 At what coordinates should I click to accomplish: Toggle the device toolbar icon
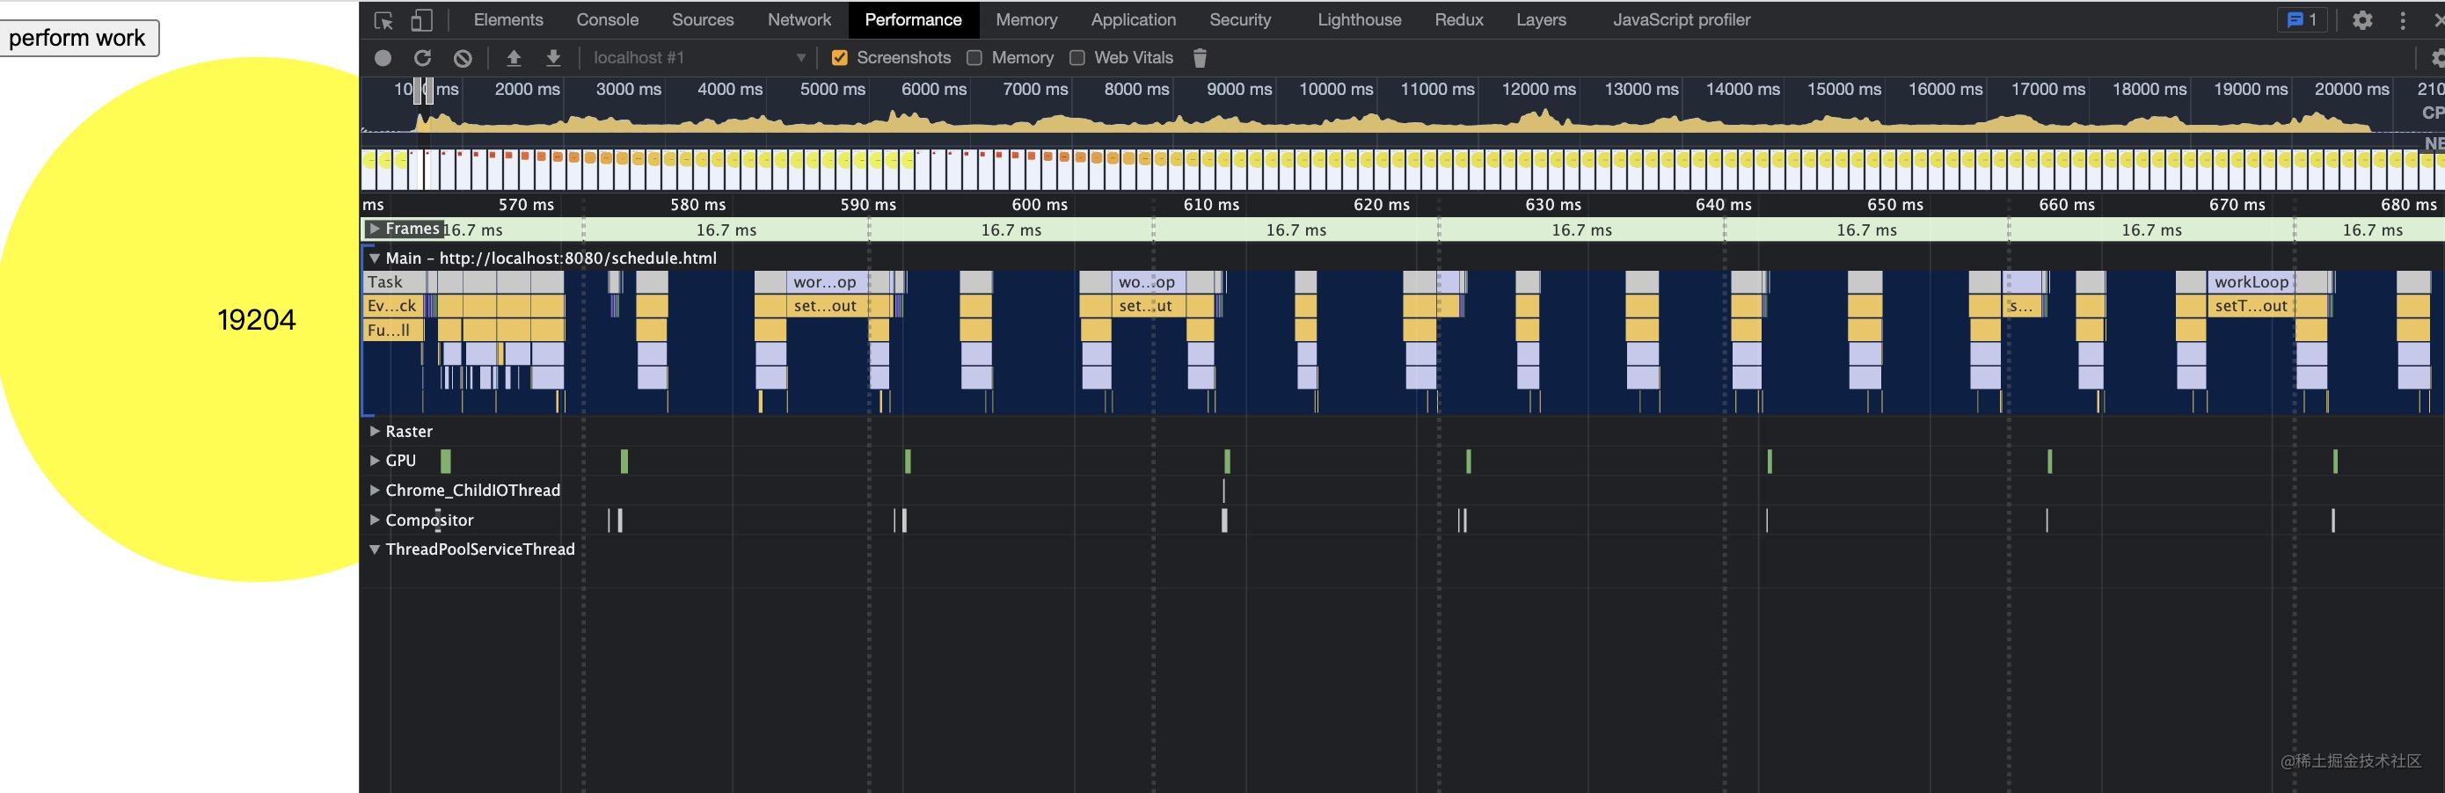[421, 20]
